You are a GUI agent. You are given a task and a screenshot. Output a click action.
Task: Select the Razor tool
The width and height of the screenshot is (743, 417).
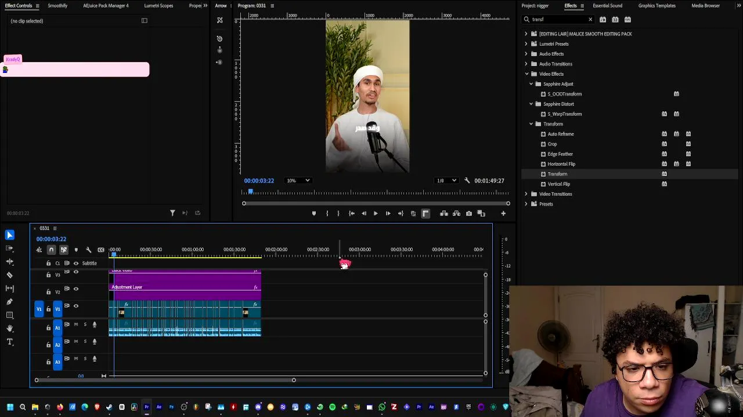(9, 275)
